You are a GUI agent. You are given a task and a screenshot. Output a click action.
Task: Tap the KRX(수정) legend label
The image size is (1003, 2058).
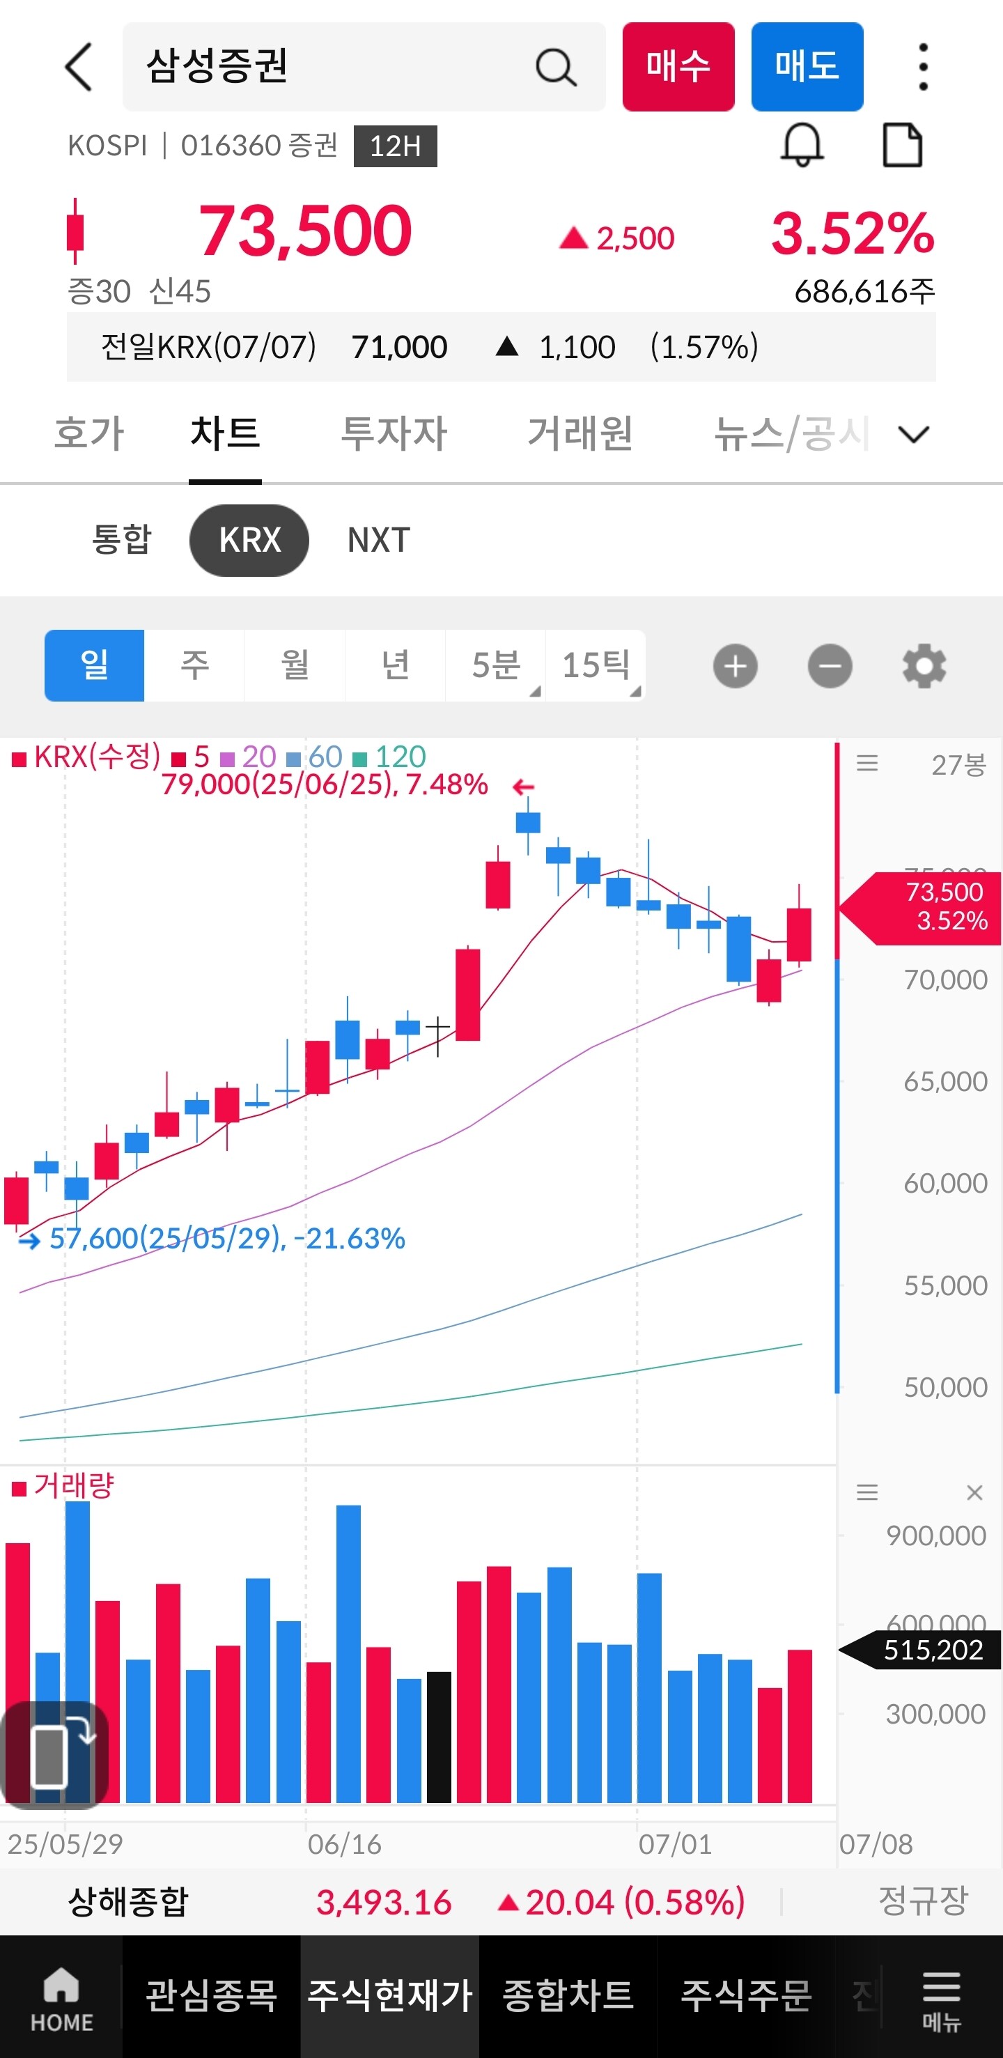(x=86, y=756)
